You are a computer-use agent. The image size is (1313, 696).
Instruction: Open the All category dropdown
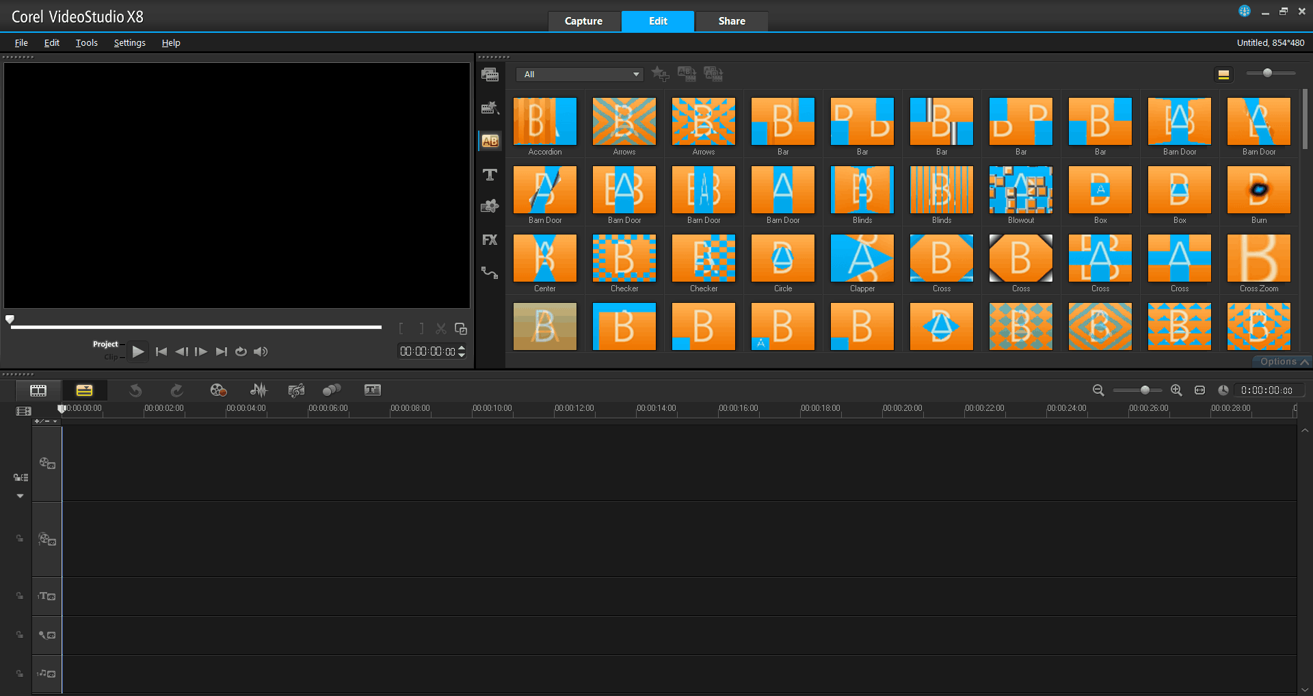pyautogui.click(x=580, y=75)
